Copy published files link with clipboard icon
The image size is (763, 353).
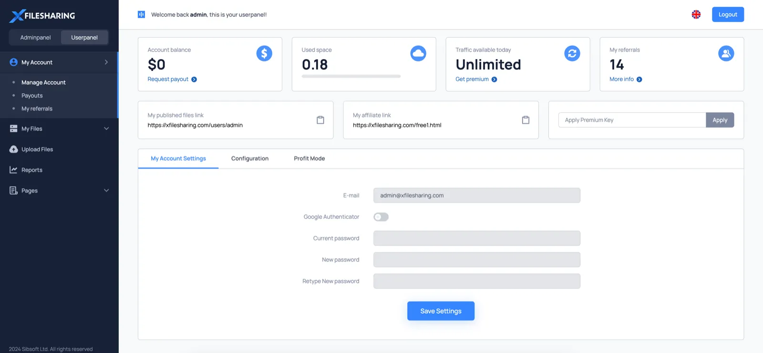tap(320, 120)
